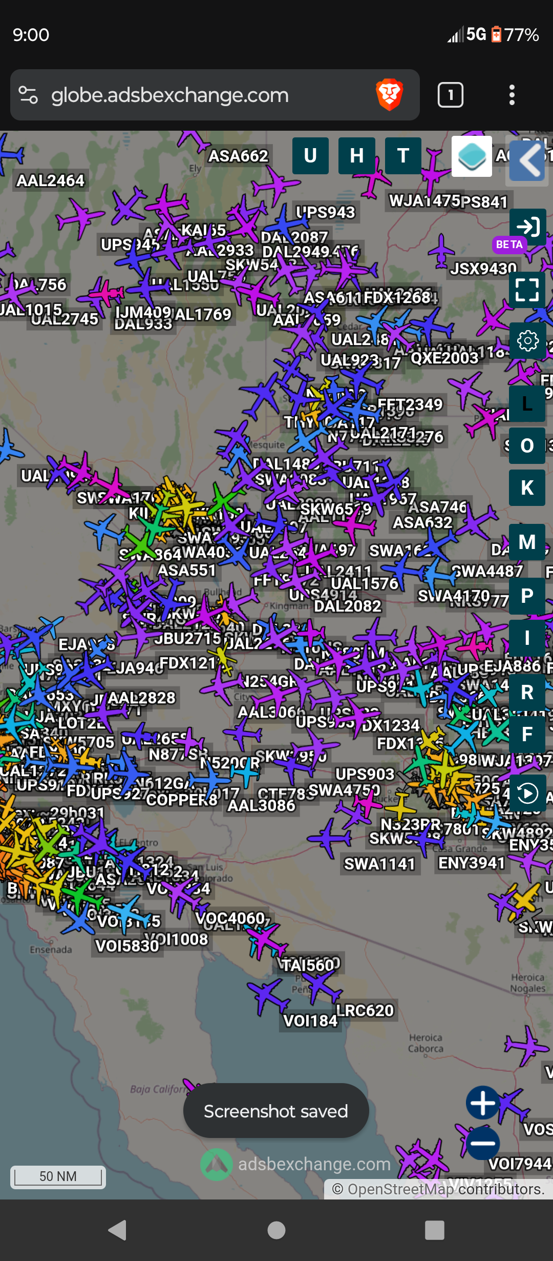Select aircraft label COPPER8
Viewport: 553px width, 1261px height.
tap(182, 800)
